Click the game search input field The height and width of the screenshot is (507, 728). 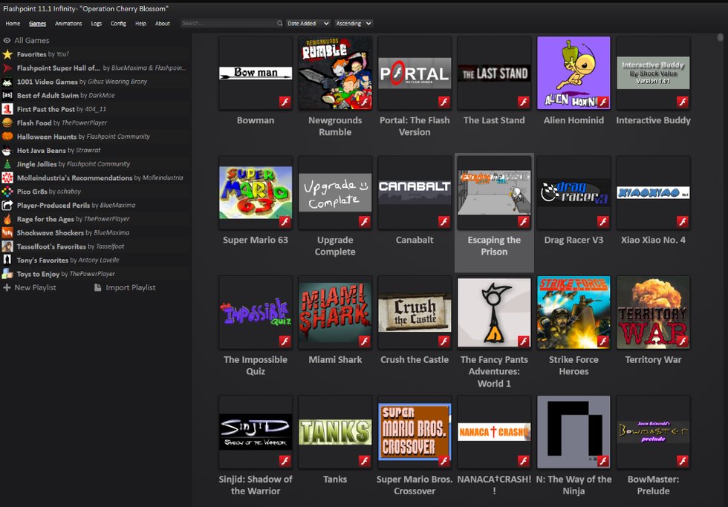[227, 24]
